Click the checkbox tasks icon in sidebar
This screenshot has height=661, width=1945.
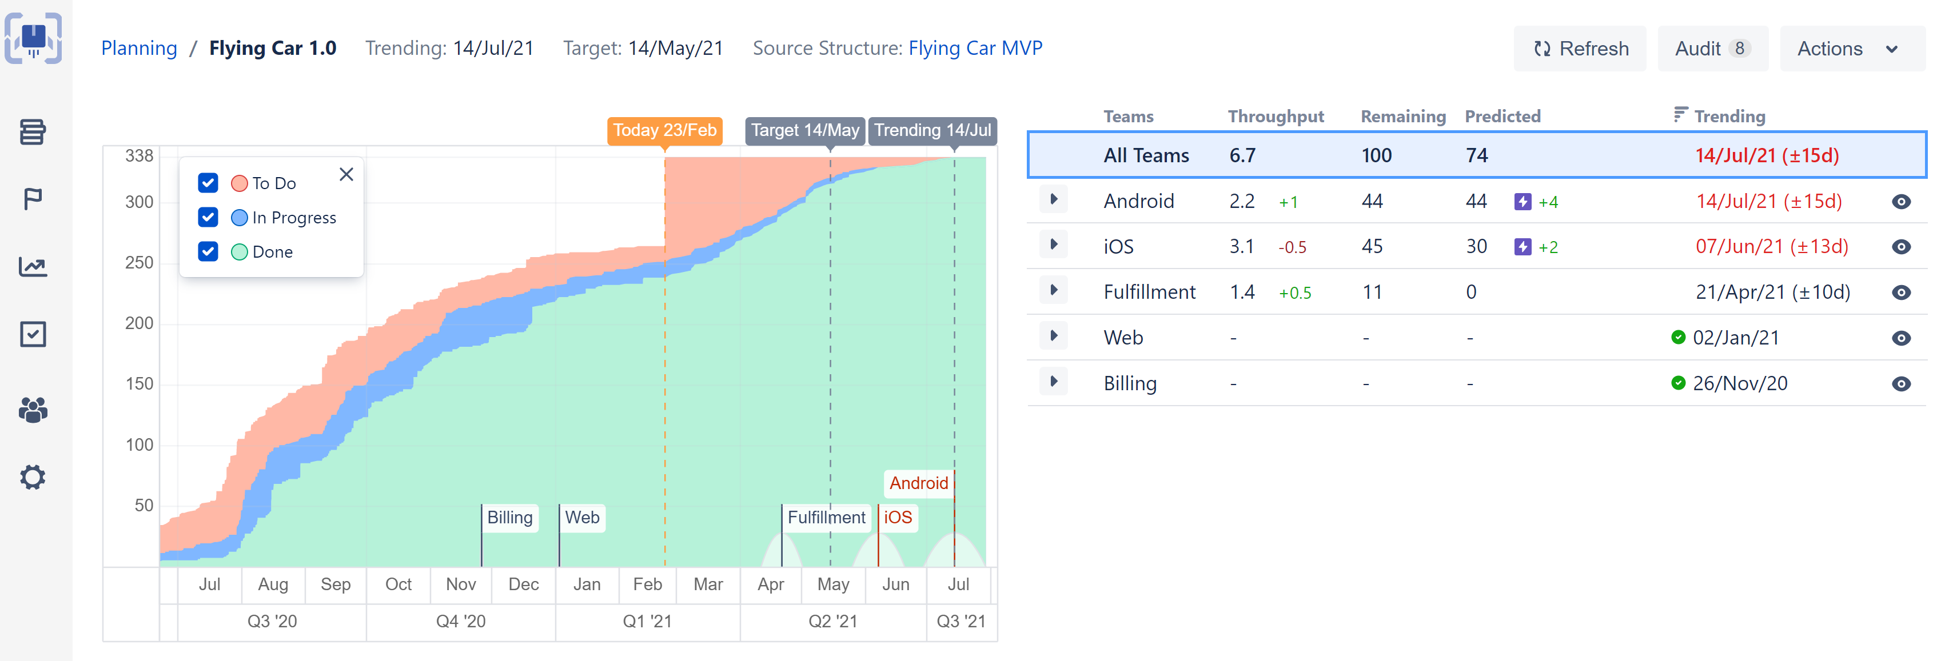33,334
